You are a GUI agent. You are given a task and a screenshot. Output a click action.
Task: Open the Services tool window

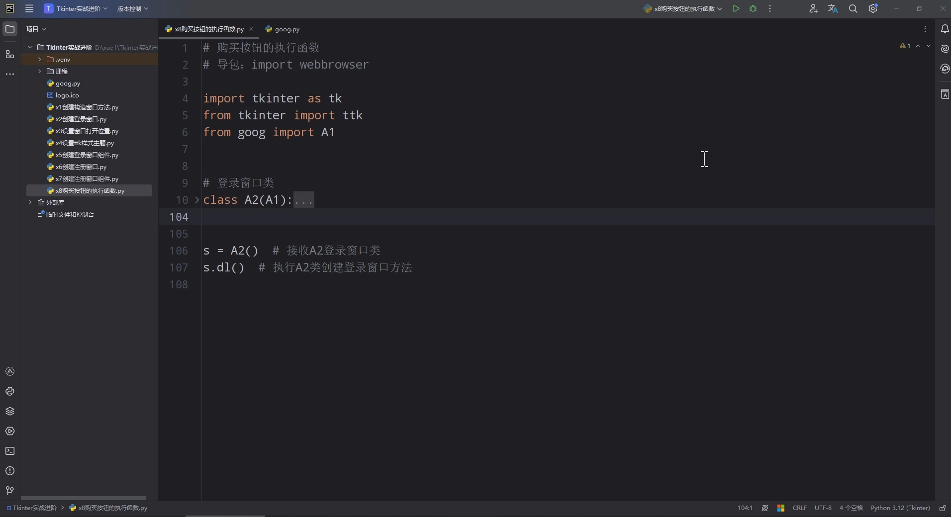click(x=9, y=431)
